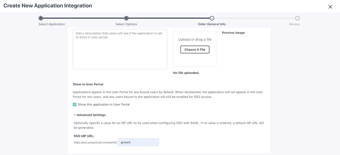Go back to the Select Application step label
The height and width of the screenshot is (155, 340).
(x=52, y=24)
